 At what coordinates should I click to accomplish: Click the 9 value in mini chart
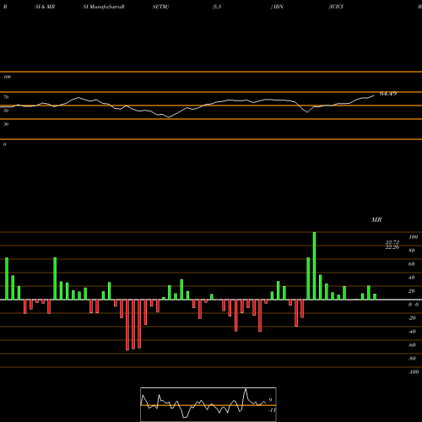pyautogui.click(x=270, y=400)
